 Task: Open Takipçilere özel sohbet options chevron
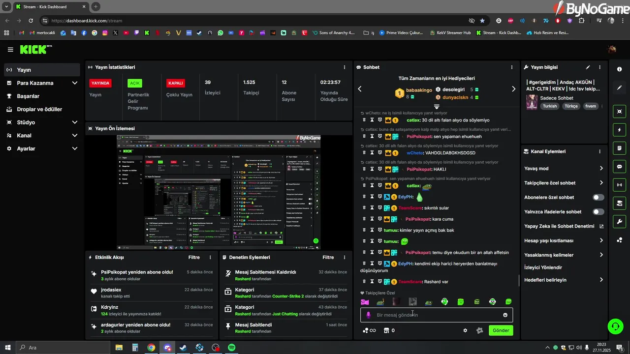pyautogui.click(x=601, y=183)
